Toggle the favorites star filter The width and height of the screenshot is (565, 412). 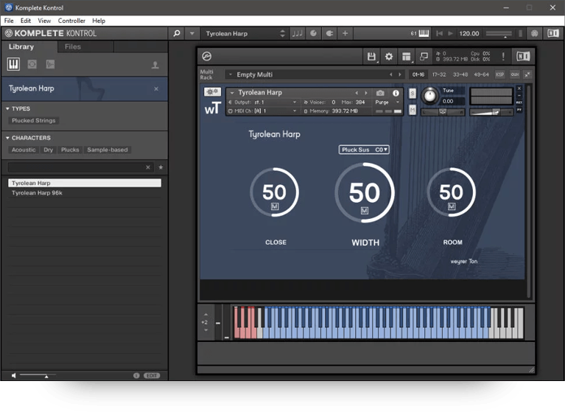pos(161,167)
